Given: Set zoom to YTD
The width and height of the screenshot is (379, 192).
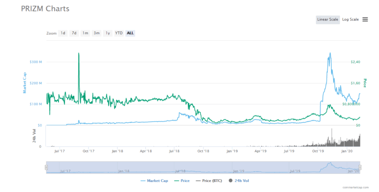Looking at the screenshot, I should [119, 33].
